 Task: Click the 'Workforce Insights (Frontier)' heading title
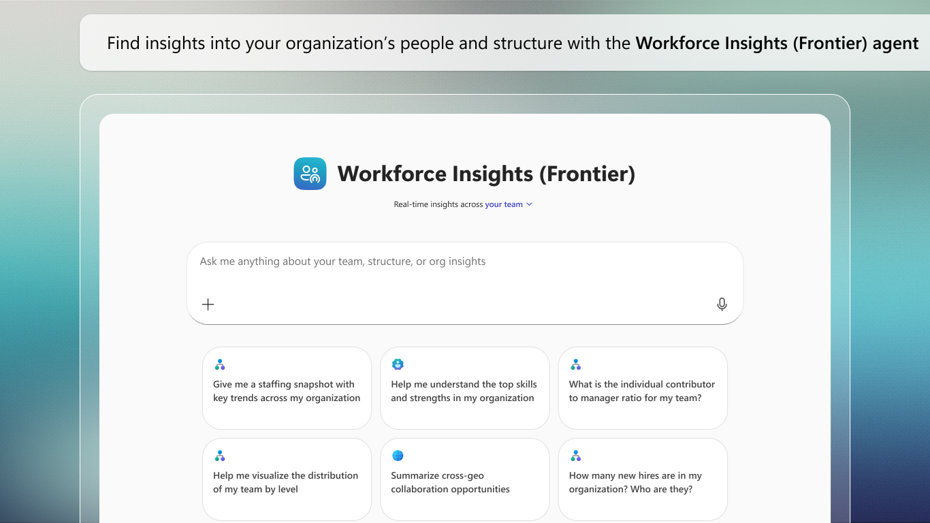coord(486,174)
